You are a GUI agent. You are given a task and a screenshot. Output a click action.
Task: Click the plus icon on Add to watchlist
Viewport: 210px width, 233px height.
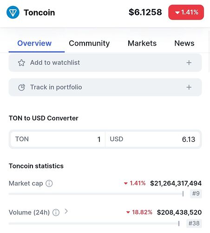(x=189, y=63)
